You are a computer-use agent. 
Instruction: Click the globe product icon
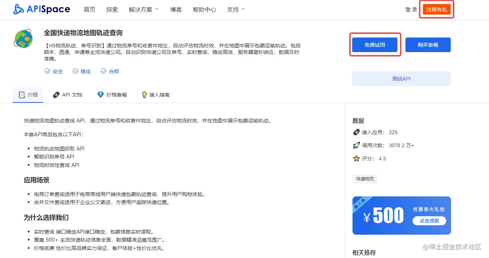(24, 39)
